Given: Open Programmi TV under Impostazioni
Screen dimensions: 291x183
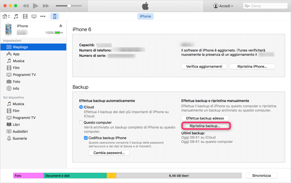Looking at the screenshot, I should (x=33, y=75).
